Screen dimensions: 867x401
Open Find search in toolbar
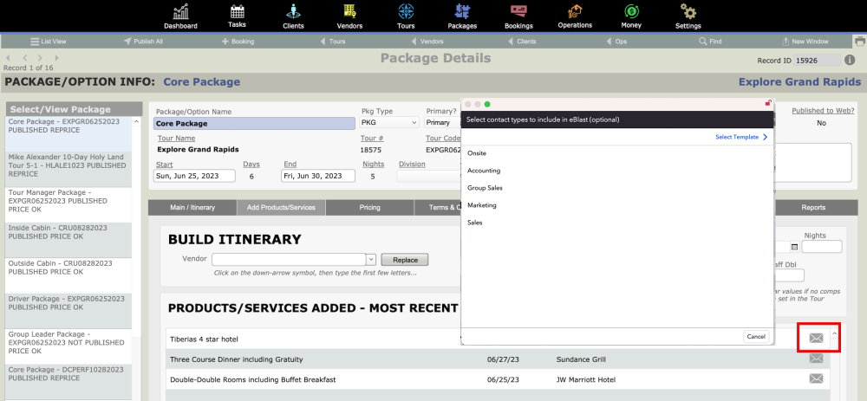[x=711, y=42]
